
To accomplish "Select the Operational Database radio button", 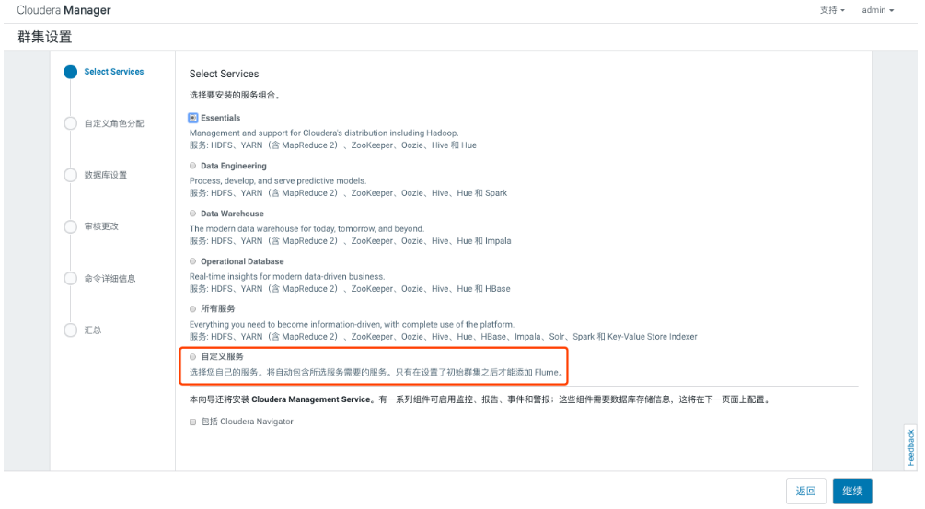I will click(193, 261).
